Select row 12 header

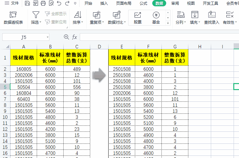coord(5,129)
